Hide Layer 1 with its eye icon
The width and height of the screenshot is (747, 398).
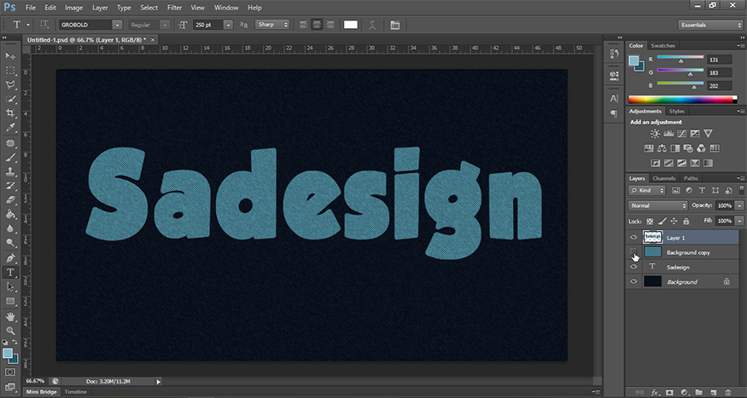pyautogui.click(x=633, y=237)
